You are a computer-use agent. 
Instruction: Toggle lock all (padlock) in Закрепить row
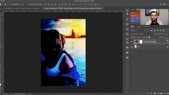tap(149, 37)
